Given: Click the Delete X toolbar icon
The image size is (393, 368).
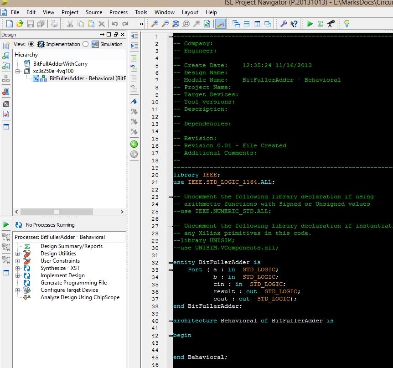Looking at the screenshot, I should point(102,24).
